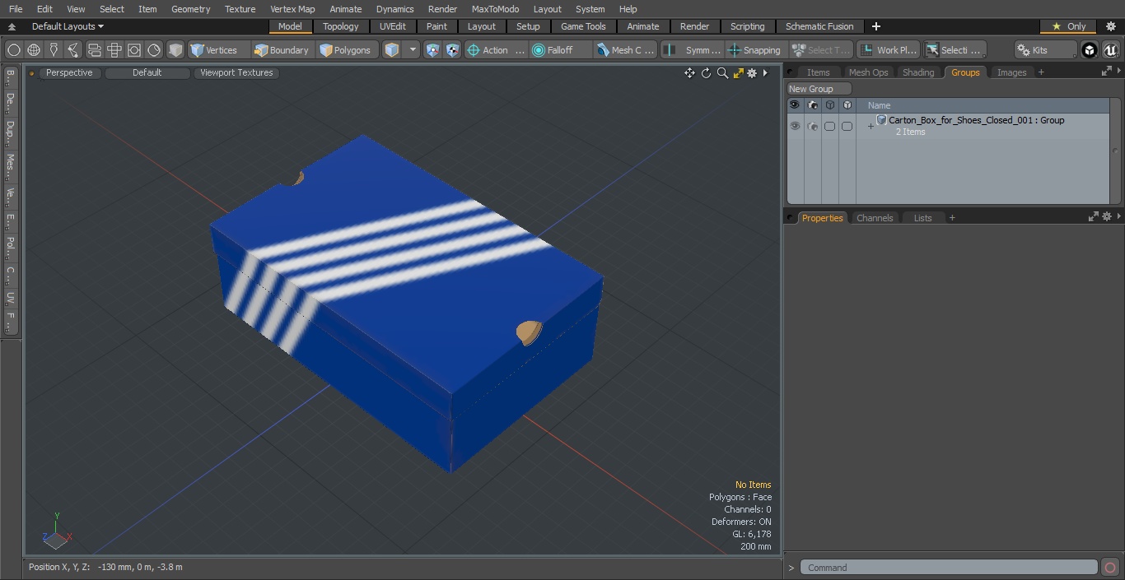Click the home arrow icon beside Default Layouts

[12, 27]
